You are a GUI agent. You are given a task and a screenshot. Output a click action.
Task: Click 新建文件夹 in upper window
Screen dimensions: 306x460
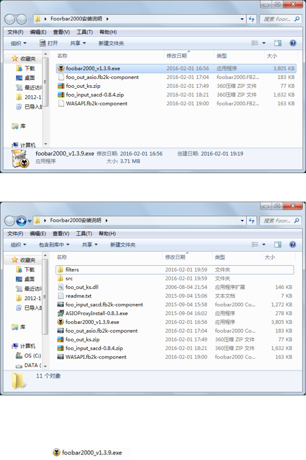pyautogui.click(x=111, y=43)
